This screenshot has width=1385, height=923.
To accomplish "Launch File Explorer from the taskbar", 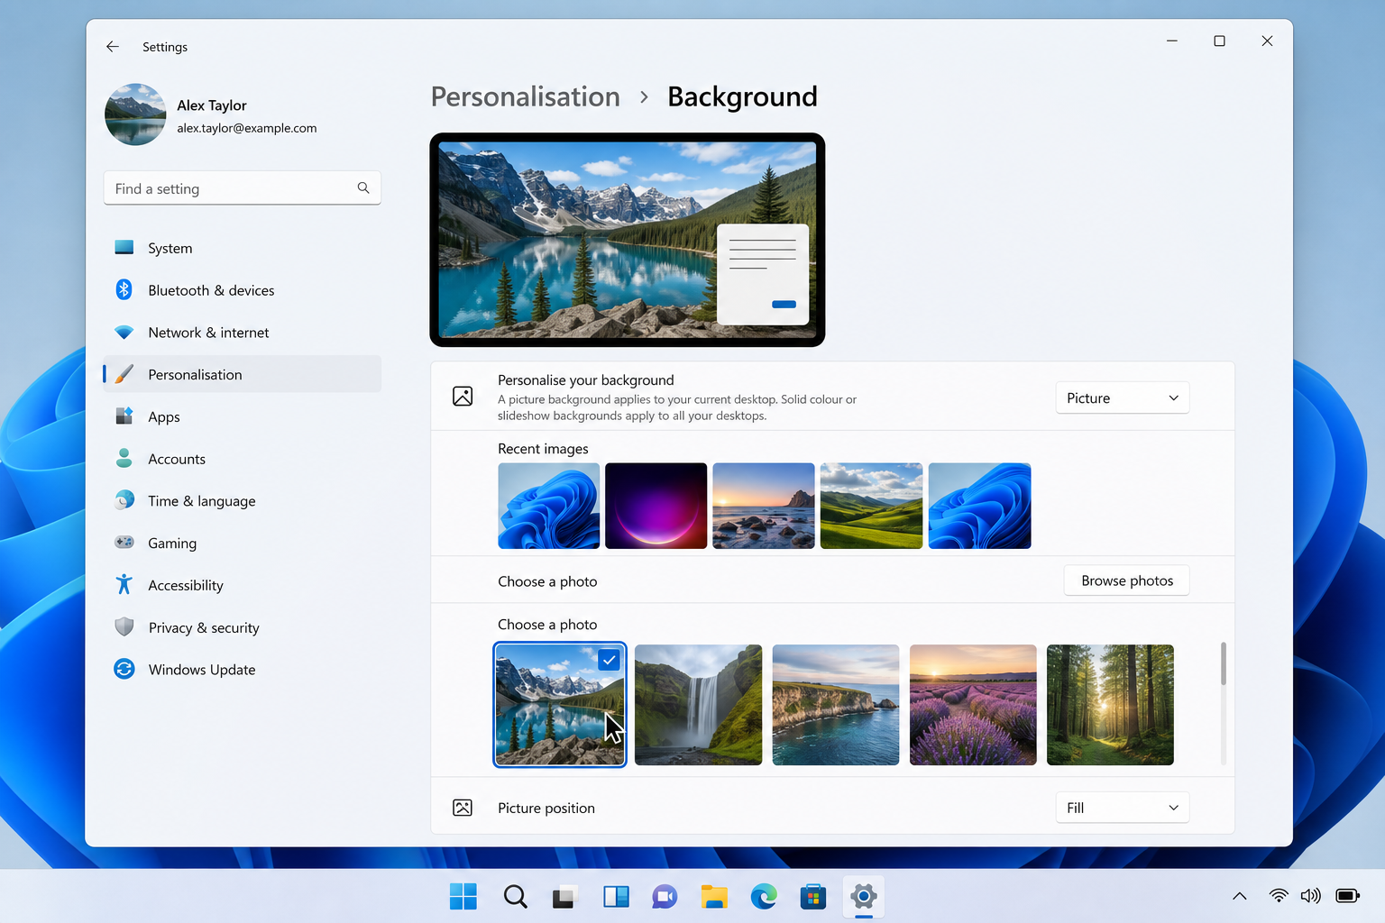I will 714,897.
